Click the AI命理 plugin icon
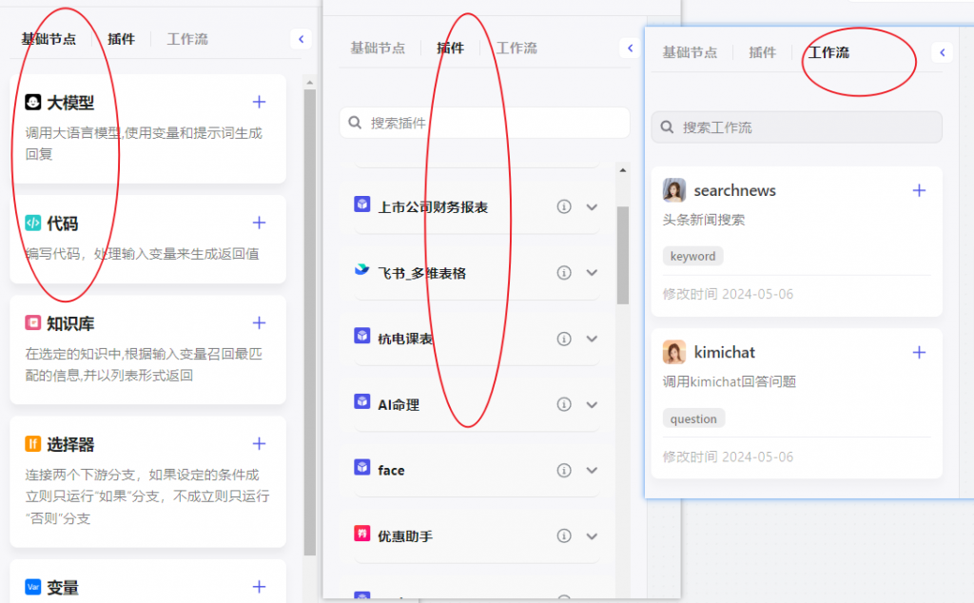This screenshot has width=974, height=603. coord(362,403)
